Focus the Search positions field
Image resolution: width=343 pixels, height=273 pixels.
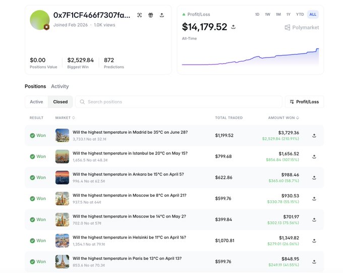point(179,102)
